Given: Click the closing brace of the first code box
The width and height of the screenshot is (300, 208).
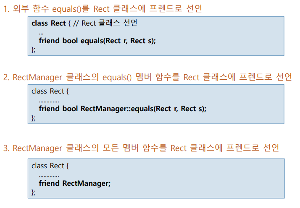Looking at the screenshot, I should click(x=34, y=49).
